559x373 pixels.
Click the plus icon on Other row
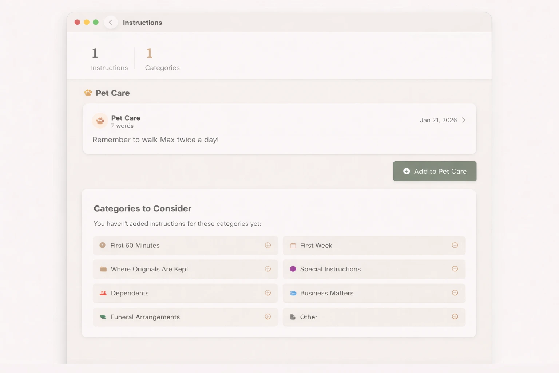point(455,317)
